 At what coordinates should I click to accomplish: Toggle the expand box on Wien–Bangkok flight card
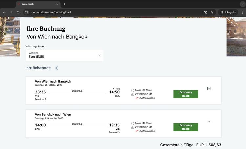(209, 88)
